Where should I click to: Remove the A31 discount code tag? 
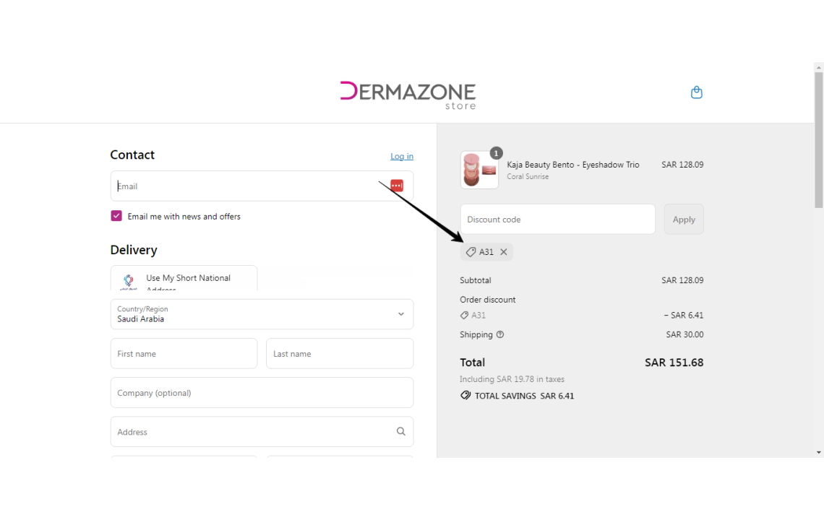[504, 252]
